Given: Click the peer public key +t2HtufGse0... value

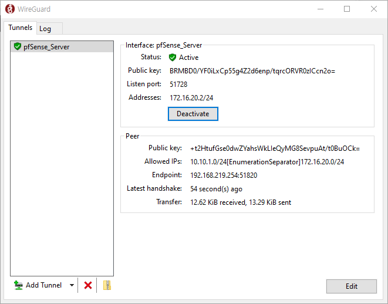Looking at the screenshot, I should point(275,148).
